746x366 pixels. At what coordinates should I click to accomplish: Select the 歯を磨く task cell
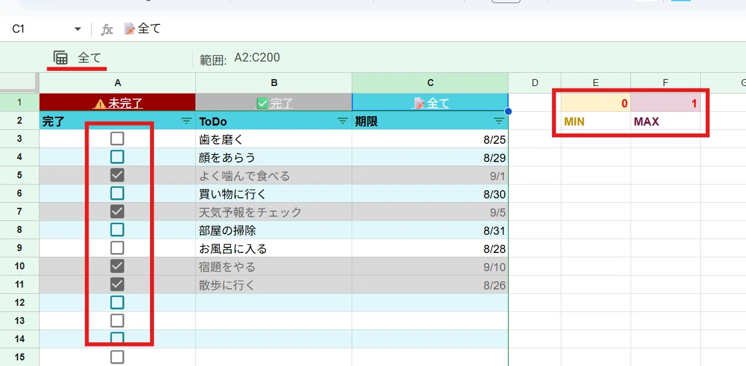(x=274, y=139)
